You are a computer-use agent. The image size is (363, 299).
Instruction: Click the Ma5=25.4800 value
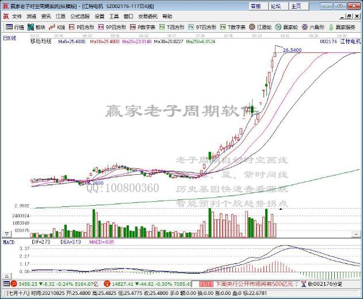click(72, 41)
